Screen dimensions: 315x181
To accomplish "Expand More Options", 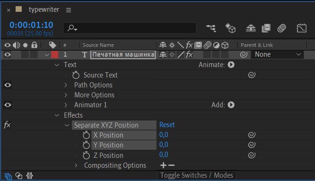I will [x=66, y=95].
